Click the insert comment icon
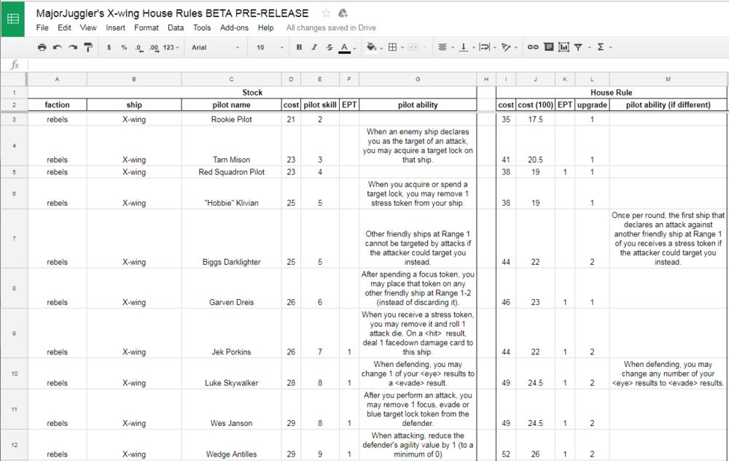729x461 pixels. pos(548,47)
